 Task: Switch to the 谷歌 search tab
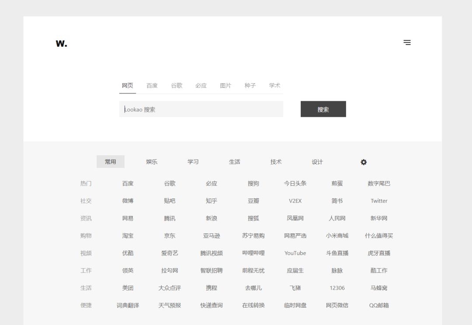176,86
